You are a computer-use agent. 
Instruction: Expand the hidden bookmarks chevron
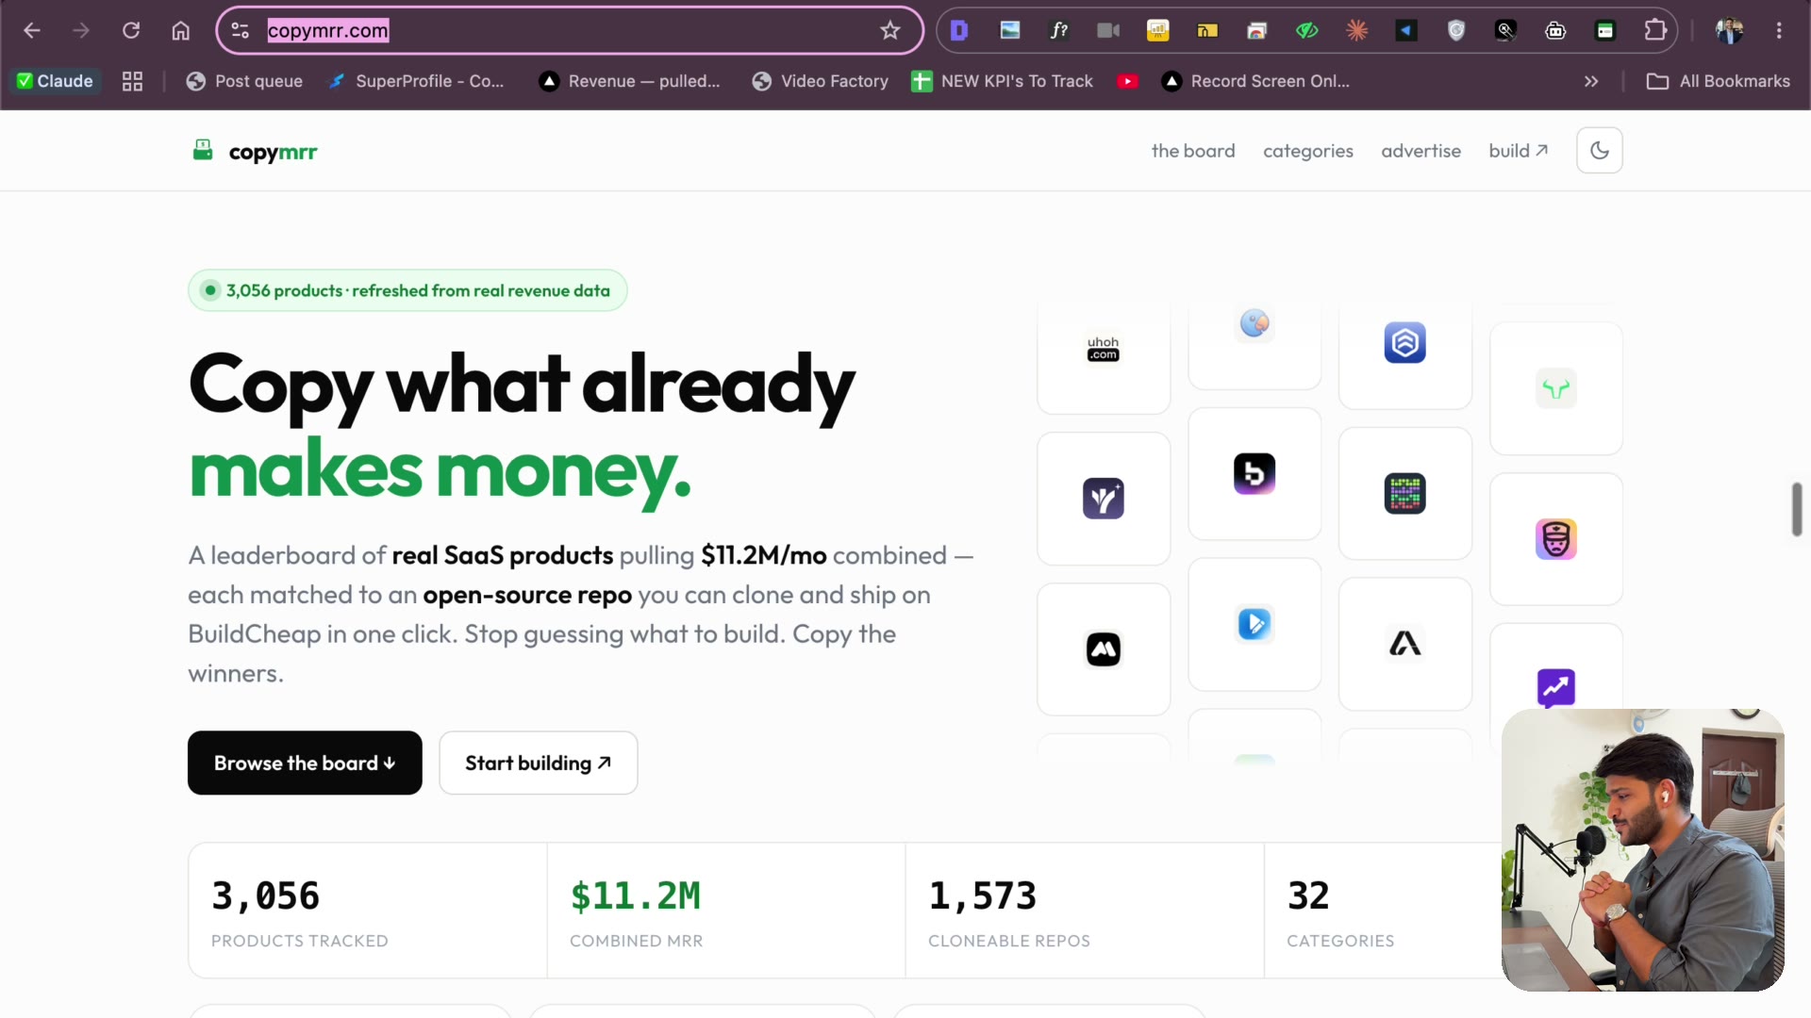click(x=1591, y=81)
